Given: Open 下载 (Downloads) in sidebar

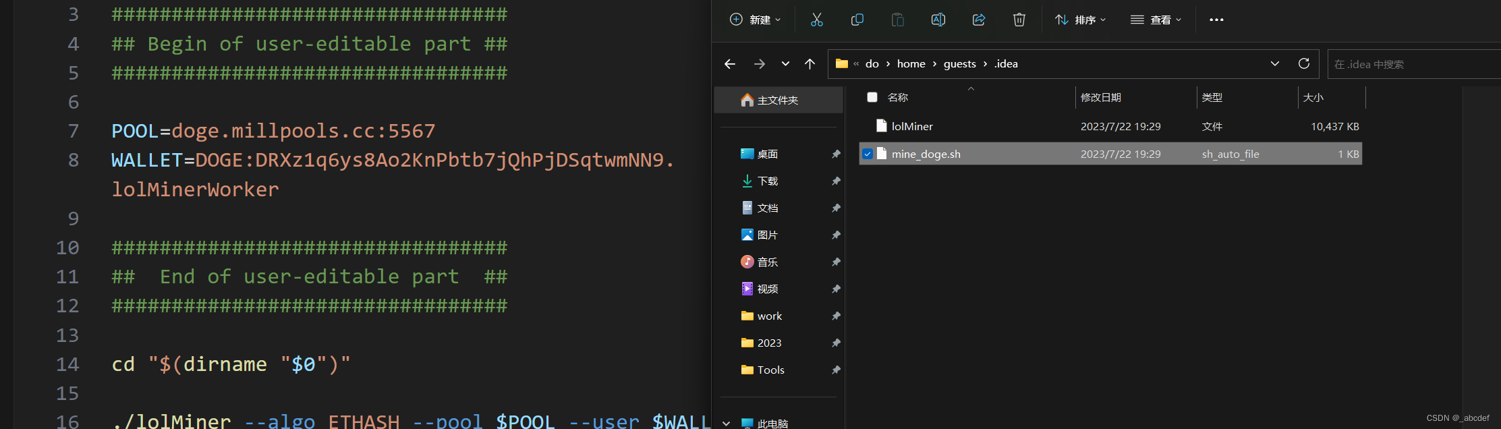Looking at the screenshot, I should tap(768, 181).
